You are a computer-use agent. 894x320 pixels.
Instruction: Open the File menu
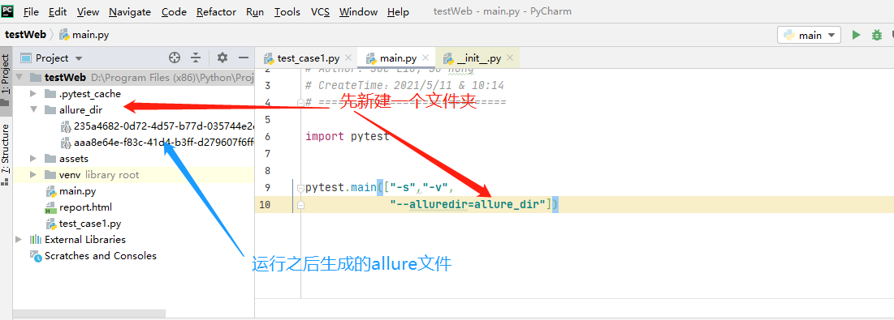(31, 11)
